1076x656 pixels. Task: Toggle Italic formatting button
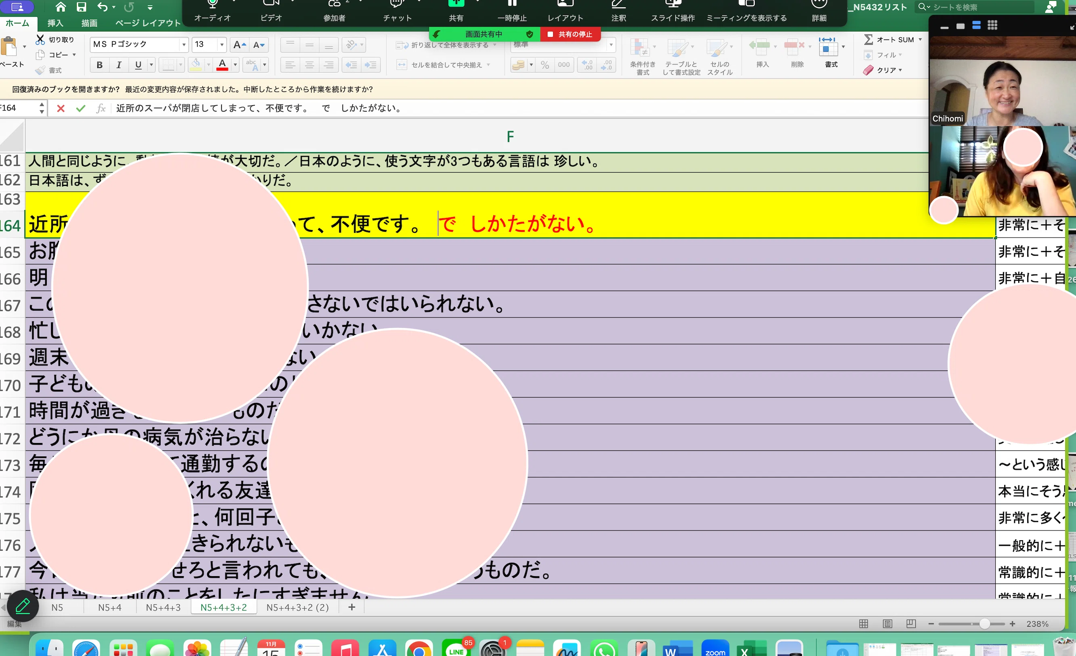coord(119,65)
